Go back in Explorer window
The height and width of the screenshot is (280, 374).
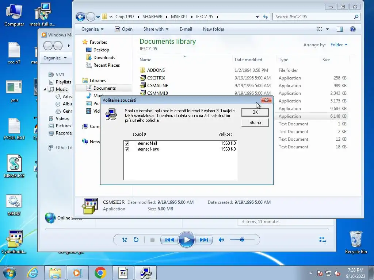tap(80, 17)
